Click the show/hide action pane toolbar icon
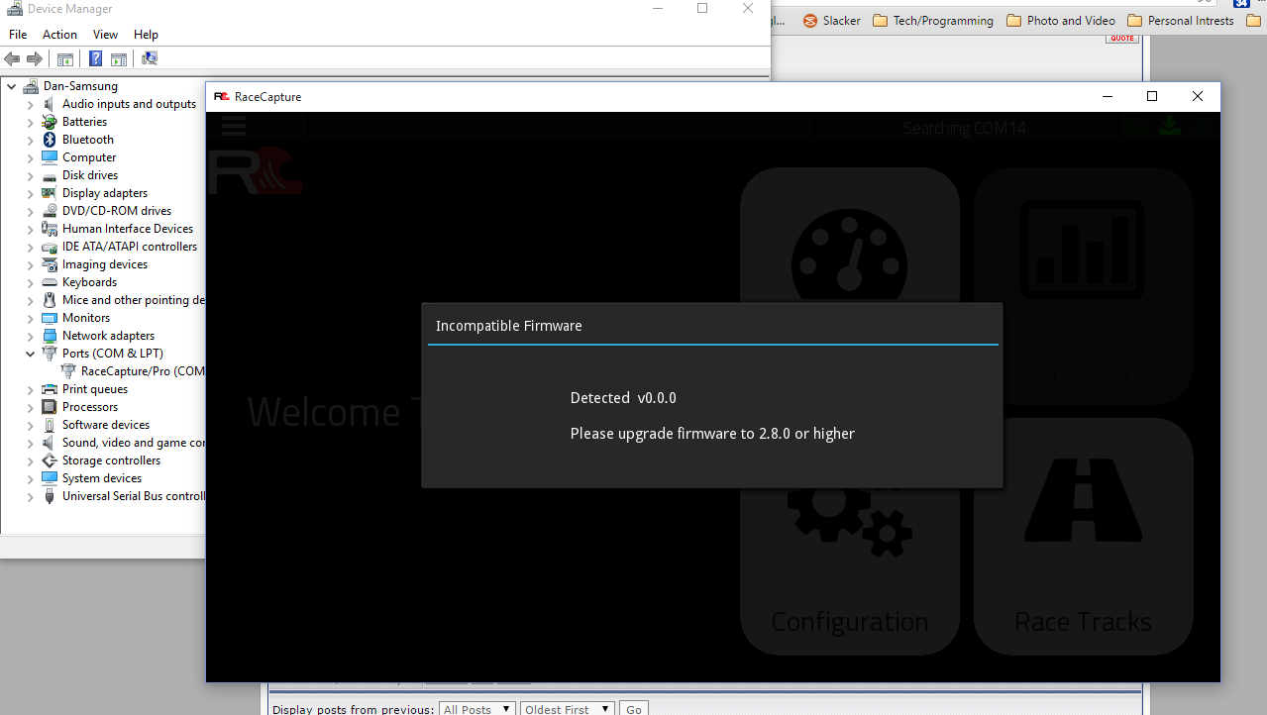The width and height of the screenshot is (1267, 715). pyautogui.click(x=119, y=58)
